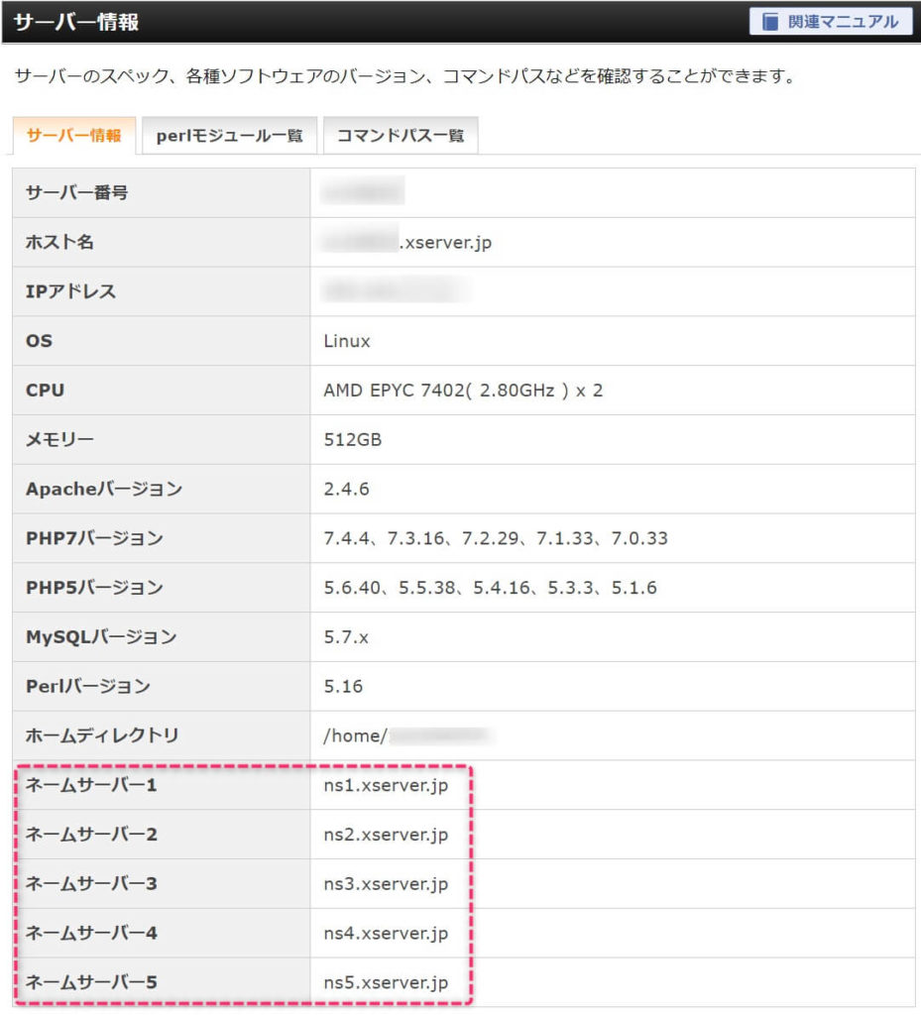
Task: Click the サーバー番号 row label
Action: coord(77,192)
